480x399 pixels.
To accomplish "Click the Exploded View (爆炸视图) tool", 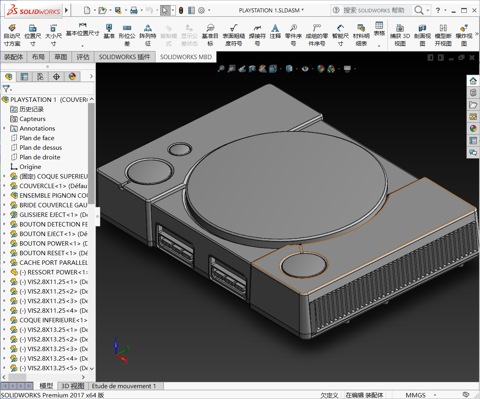I will [x=464, y=35].
